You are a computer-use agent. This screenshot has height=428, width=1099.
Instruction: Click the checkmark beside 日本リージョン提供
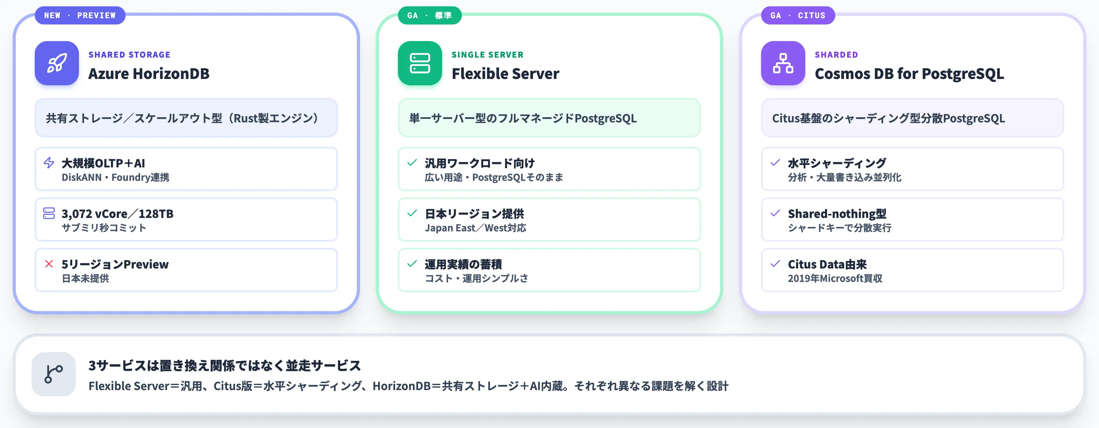[412, 213]
